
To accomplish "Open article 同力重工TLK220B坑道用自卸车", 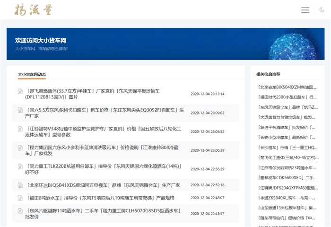I will [104, 169].
